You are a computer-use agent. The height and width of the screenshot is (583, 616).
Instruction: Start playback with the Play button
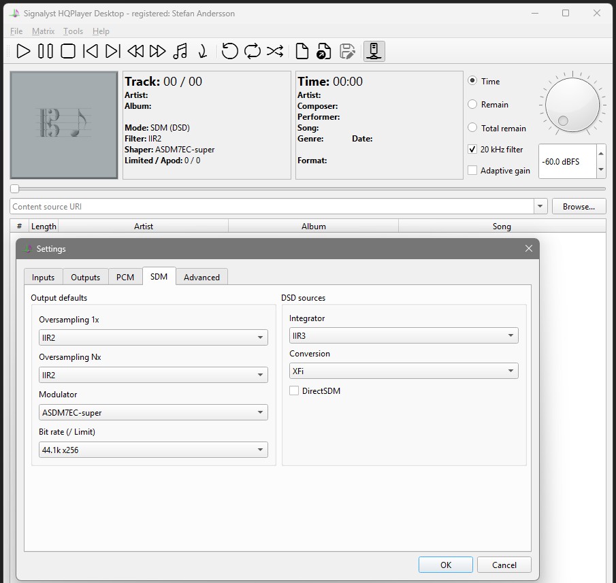(x=23, y=51)
